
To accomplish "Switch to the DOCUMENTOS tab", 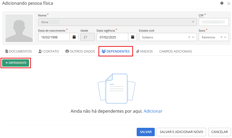I will (x=19, y=51).
